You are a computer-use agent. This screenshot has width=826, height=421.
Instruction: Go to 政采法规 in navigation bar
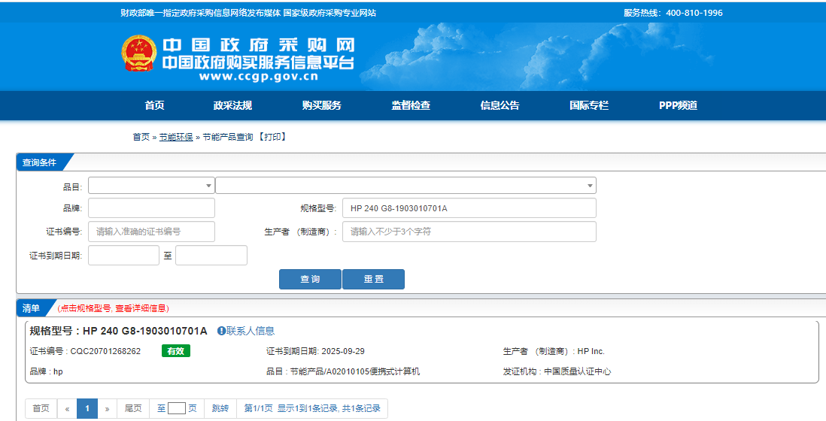[232, 105]
